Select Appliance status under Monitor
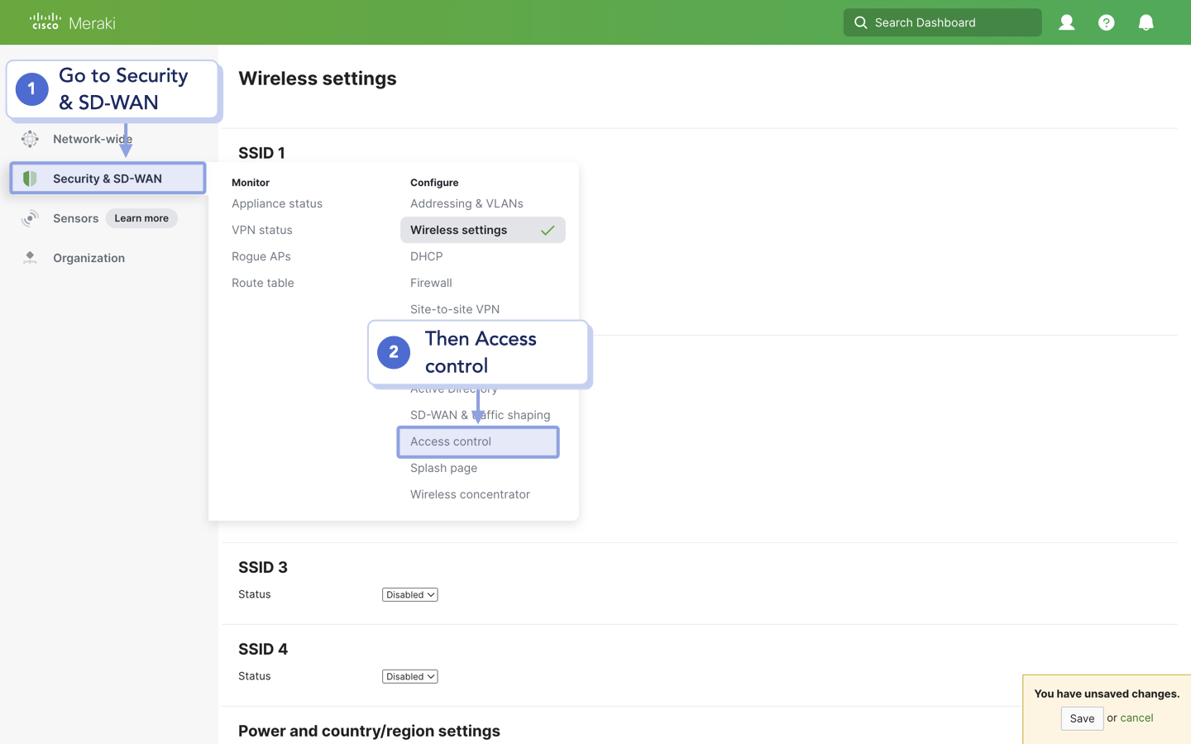This screenshot has height=744, width=1191. (277, 203)
